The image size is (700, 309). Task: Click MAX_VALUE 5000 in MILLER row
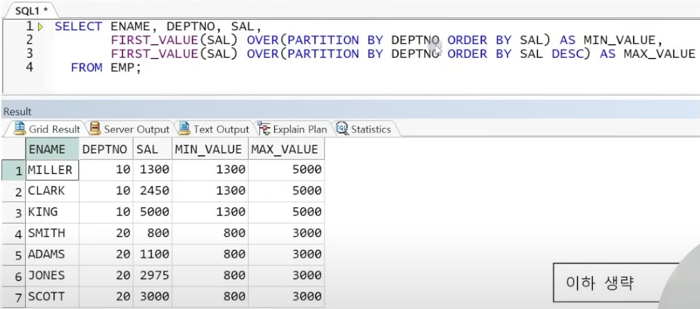point(286,170)
